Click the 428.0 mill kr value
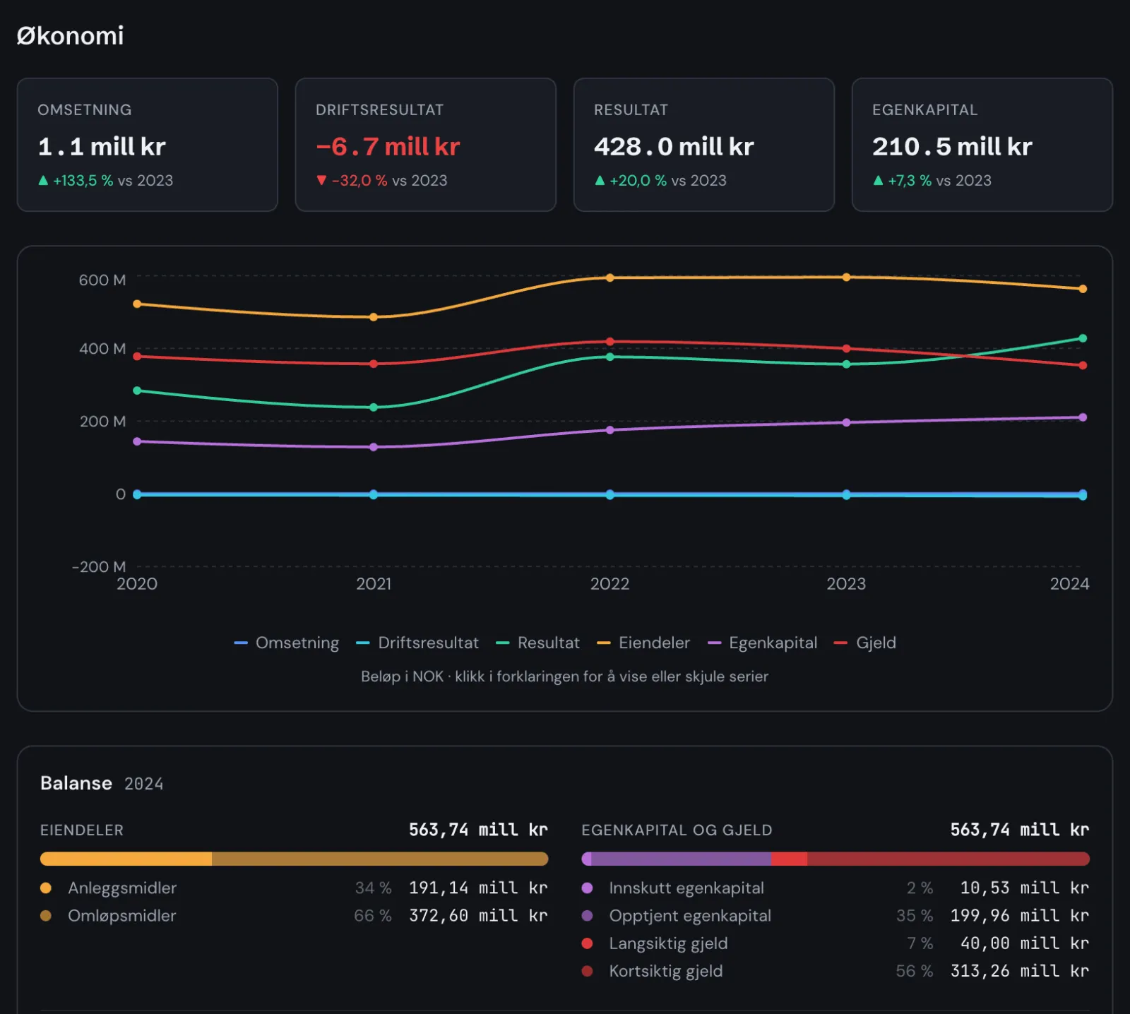The height and width of the screenshot is (1014, 1130). click(674, 146)
